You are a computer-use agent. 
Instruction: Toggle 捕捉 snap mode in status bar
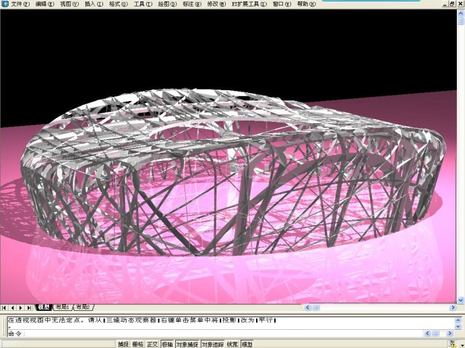coord(123,344)
